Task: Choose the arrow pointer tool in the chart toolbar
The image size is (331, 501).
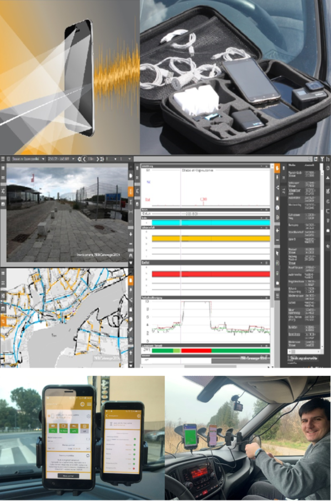Action: pyautogui.click(x=277, y=253)
